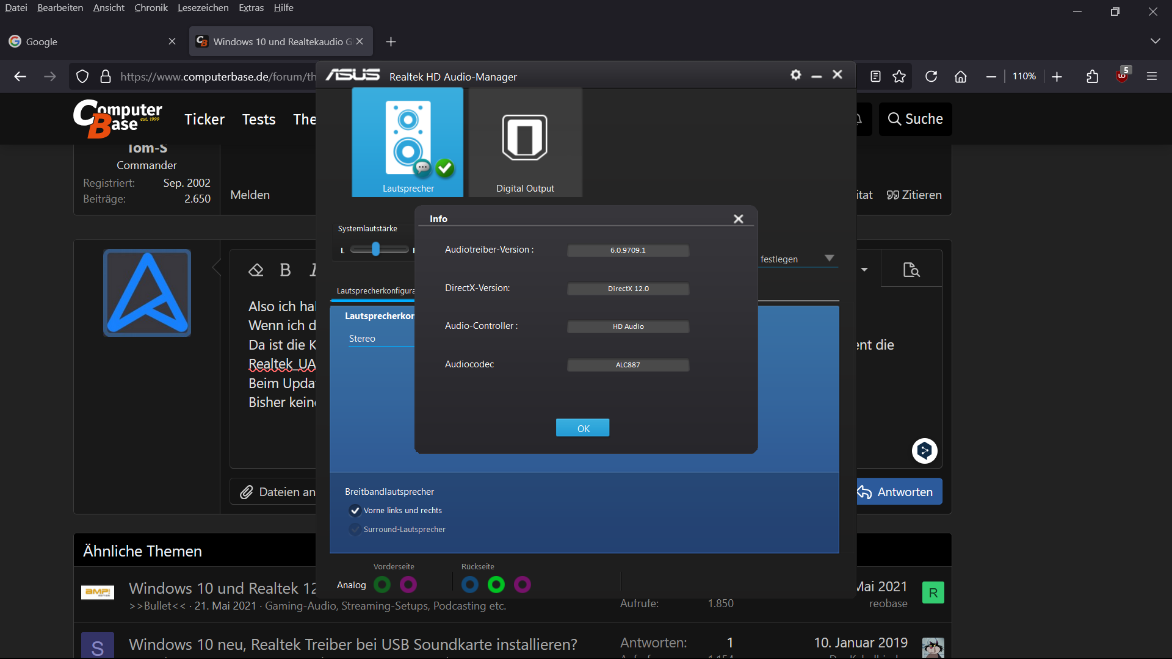Click the rear green analog jack

tap(496, 585)
